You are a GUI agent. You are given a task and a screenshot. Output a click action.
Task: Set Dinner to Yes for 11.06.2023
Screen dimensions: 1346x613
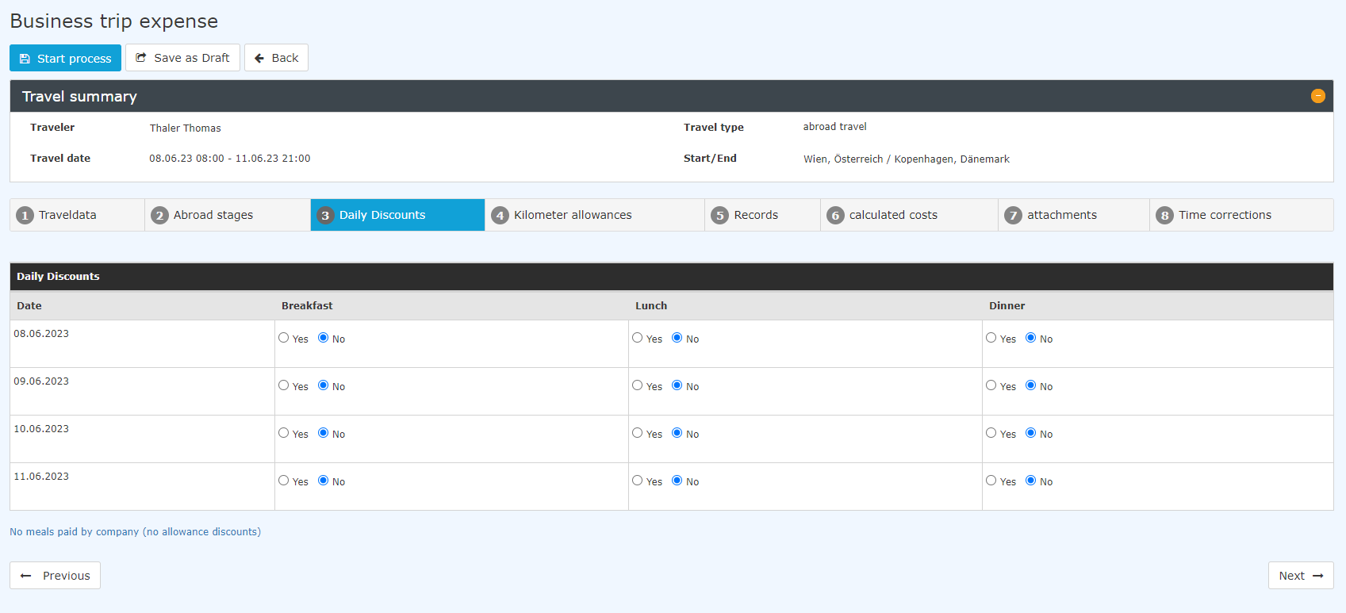pyautogui.click(x=991, y=481)
